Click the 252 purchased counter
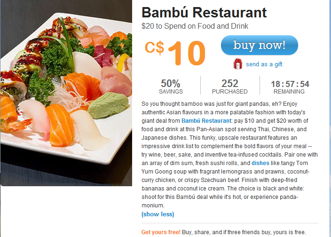Image resolution: width=331 pixels, height=237 pixels. (x=229, y=84)
